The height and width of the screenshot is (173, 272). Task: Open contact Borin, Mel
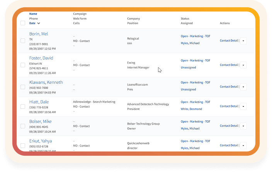click(39, 34)
